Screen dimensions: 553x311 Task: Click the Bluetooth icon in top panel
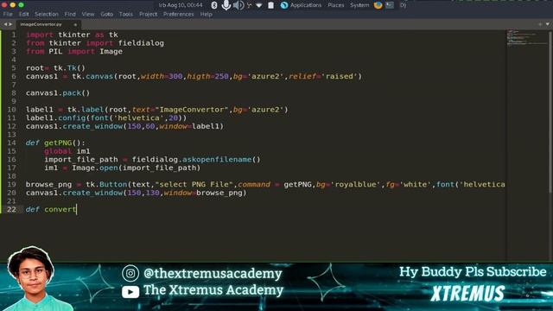pyautogui.click(x=213, y=5)
